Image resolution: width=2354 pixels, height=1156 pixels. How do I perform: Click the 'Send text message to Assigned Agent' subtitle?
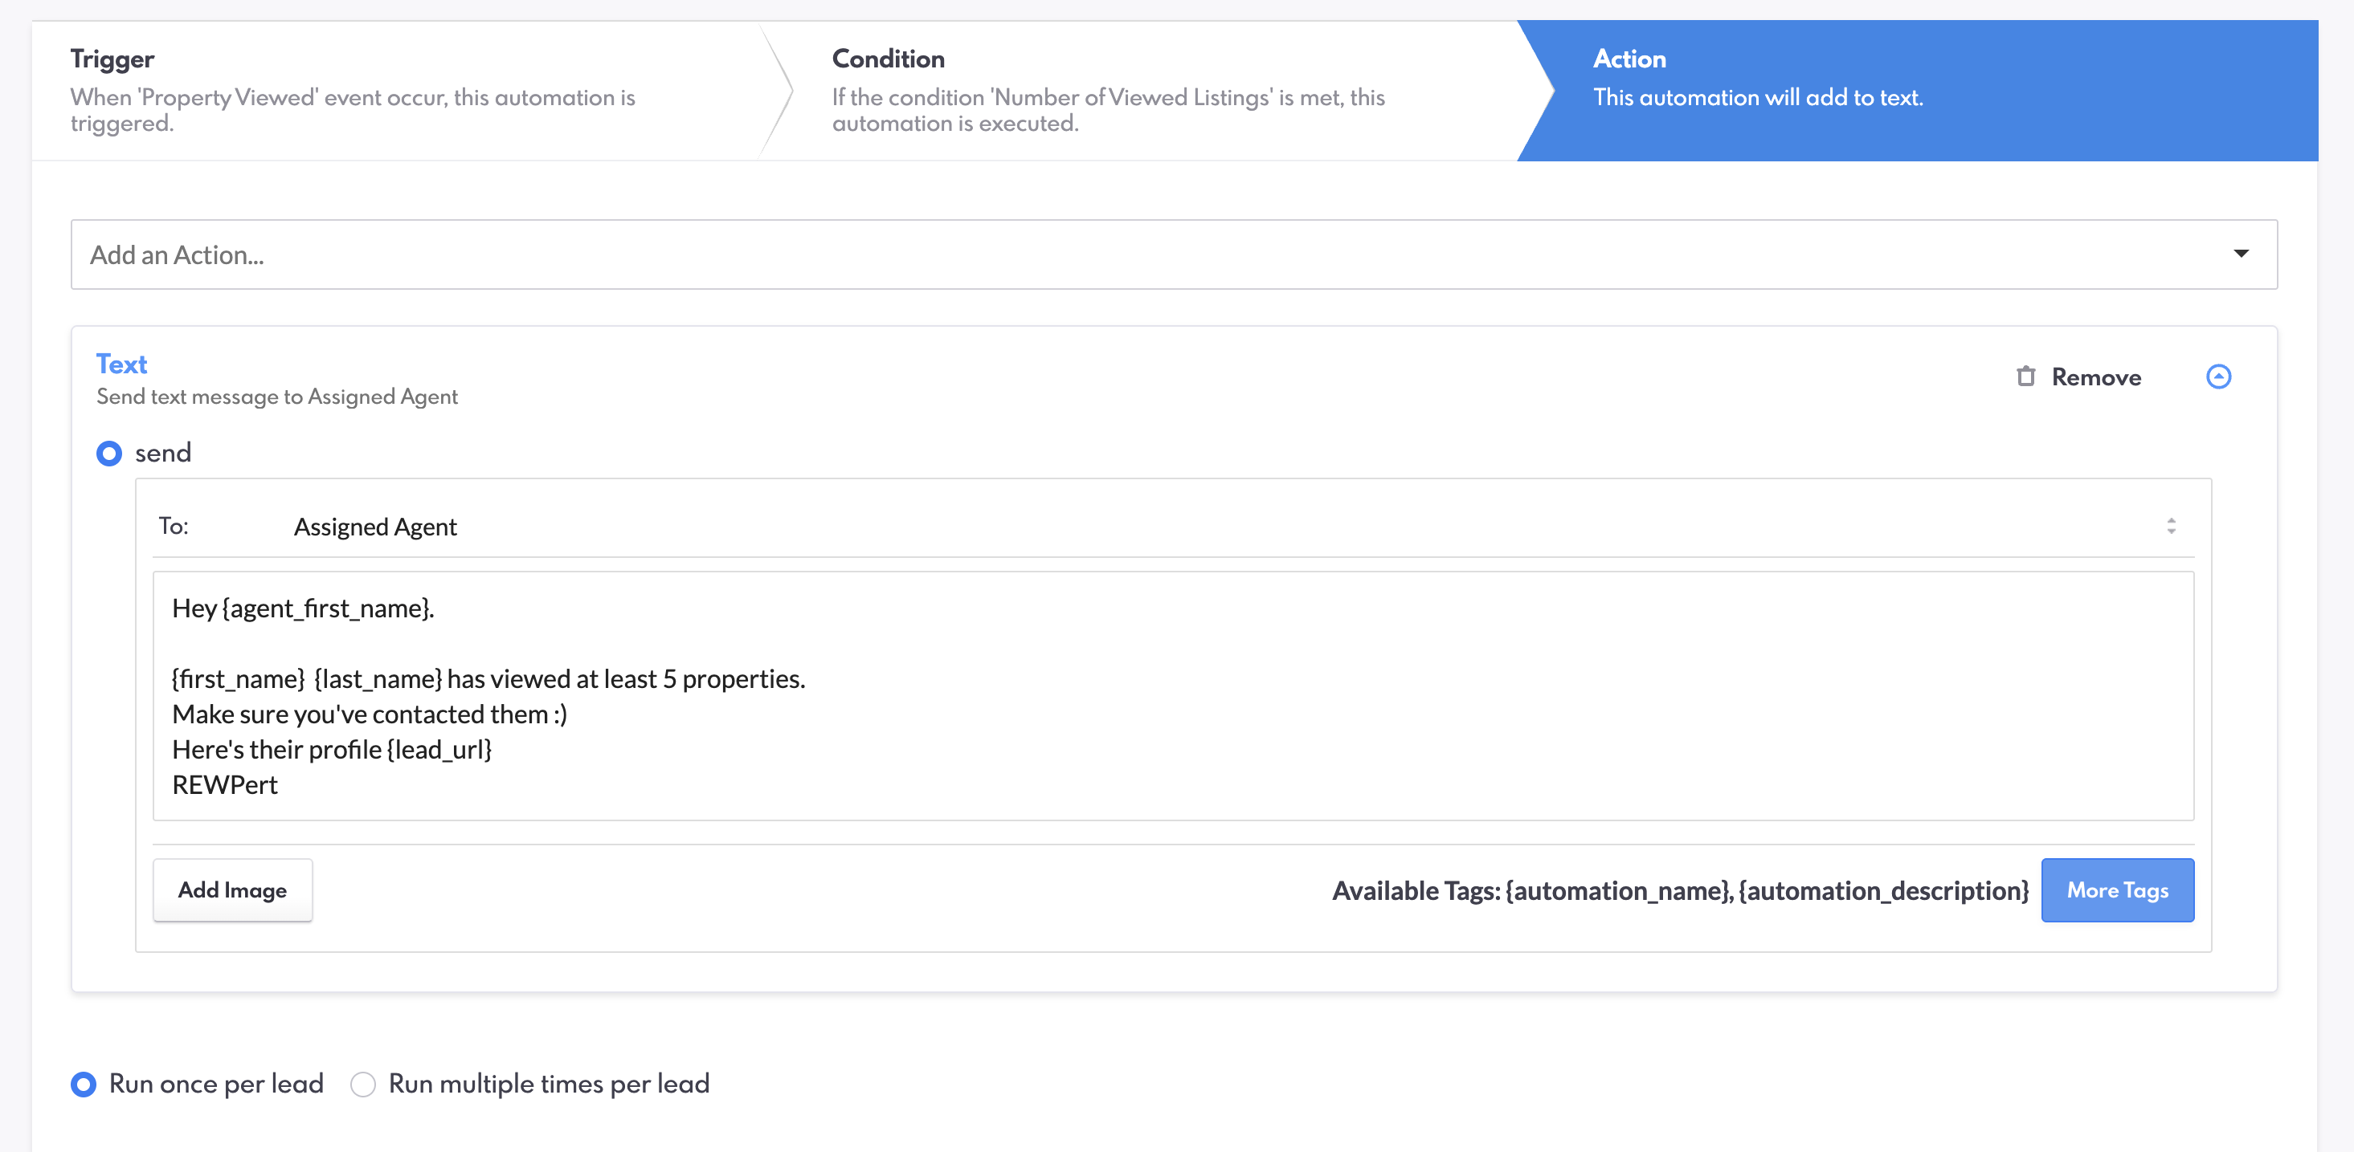[x=277, y=397]
